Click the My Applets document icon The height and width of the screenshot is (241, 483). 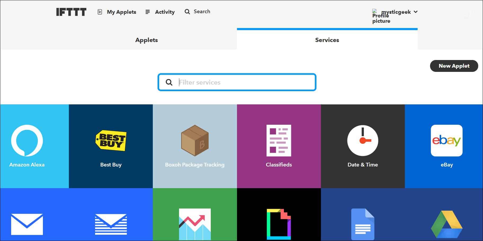point(100,12)
